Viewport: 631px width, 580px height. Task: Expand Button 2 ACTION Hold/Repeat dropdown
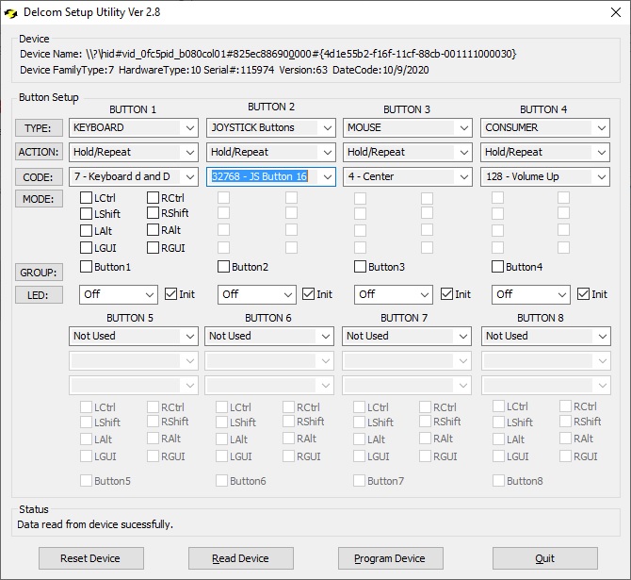271,153
